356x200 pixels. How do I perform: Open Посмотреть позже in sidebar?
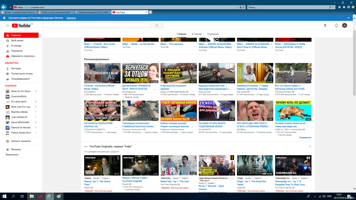pyautogui.click(x=22, y=74)
